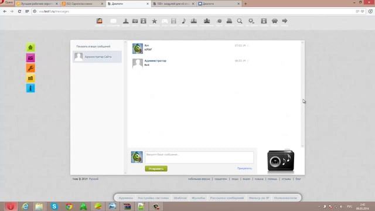Click into the message text input field
The width and height of the screenshot is (375, 211).
199,157
